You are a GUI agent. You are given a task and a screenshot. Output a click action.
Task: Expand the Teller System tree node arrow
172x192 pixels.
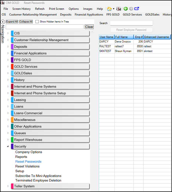pos(8,186)
